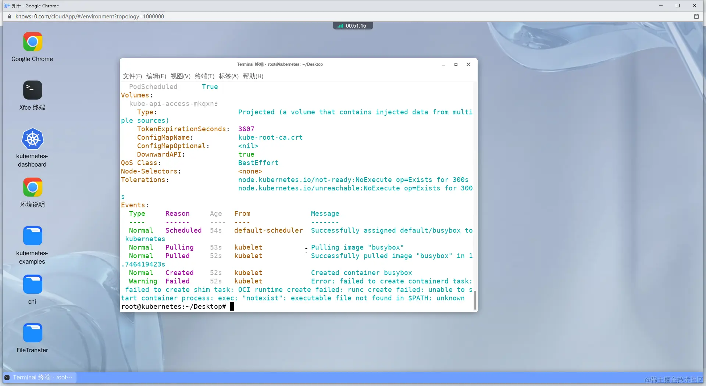Screen dimensions: 706x386
Task: Click the '3607' token expiration value
Action: (x=246, y=129)
